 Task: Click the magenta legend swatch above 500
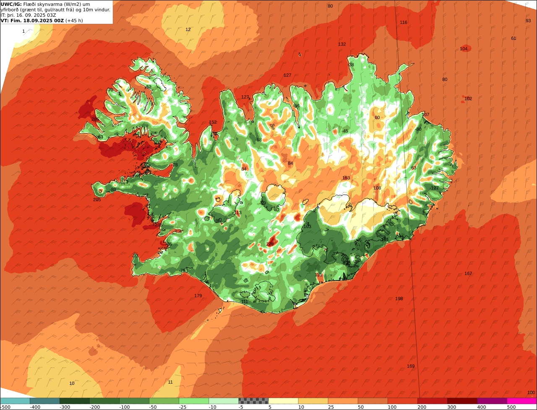522,401
